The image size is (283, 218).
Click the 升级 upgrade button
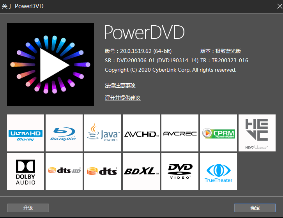(28, 208)
